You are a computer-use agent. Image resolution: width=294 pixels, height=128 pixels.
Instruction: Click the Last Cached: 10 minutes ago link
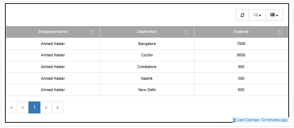click(x=262, y=120)
